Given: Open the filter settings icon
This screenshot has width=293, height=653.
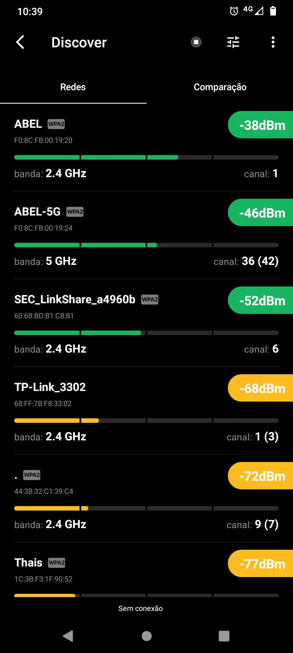Looking at the screenshot, I should click(233, 42).
